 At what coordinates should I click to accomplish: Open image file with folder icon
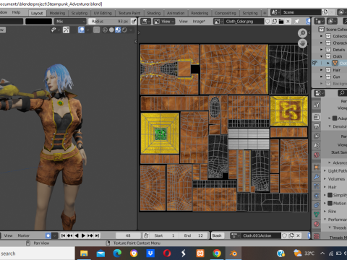(281, 22)
